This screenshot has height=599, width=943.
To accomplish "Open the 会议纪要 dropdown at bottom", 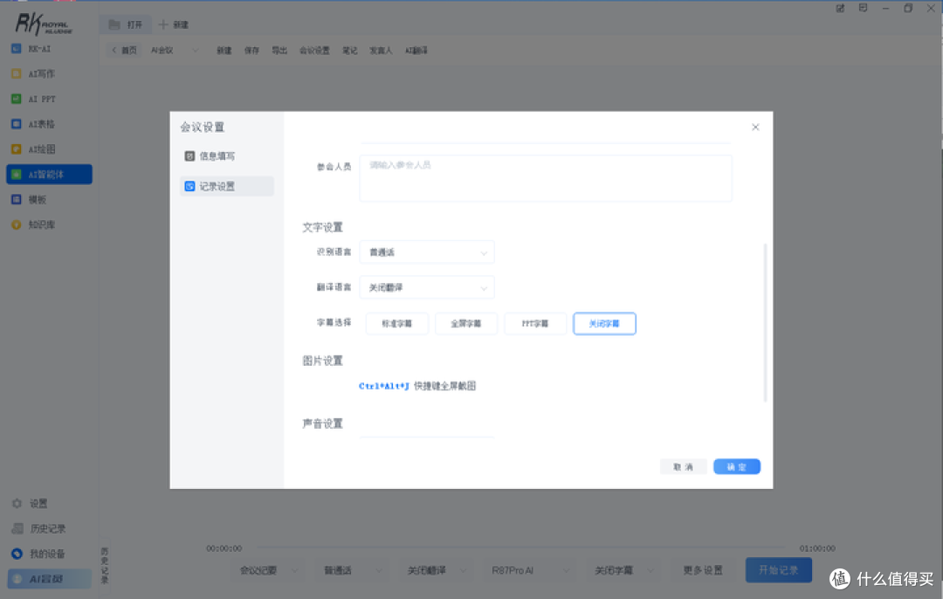I will pos(268,570).
